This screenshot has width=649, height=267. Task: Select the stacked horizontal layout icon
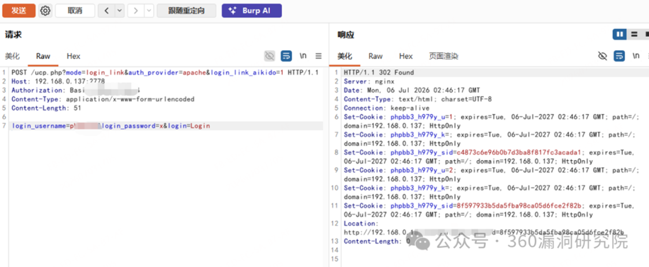pos(634,35)
